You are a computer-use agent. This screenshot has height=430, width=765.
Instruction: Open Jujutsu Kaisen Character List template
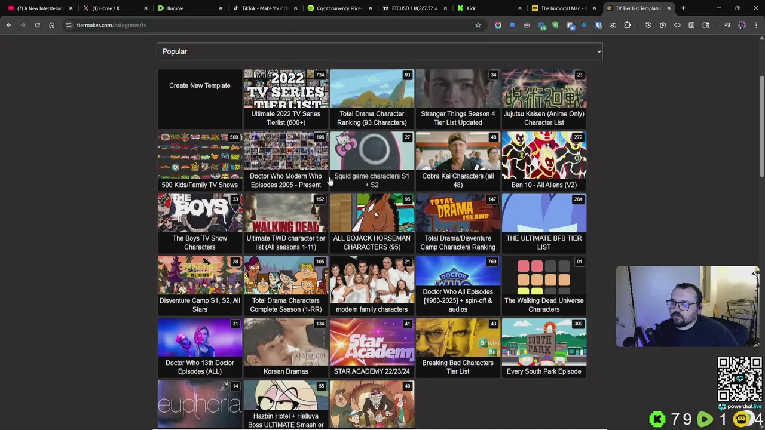coord(544,99)
